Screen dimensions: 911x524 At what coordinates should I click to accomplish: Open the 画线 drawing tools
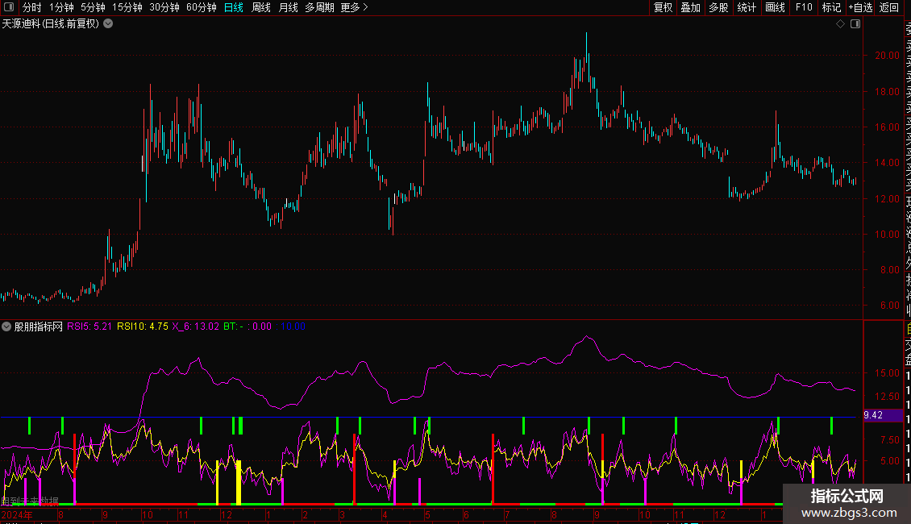point(775,7)
